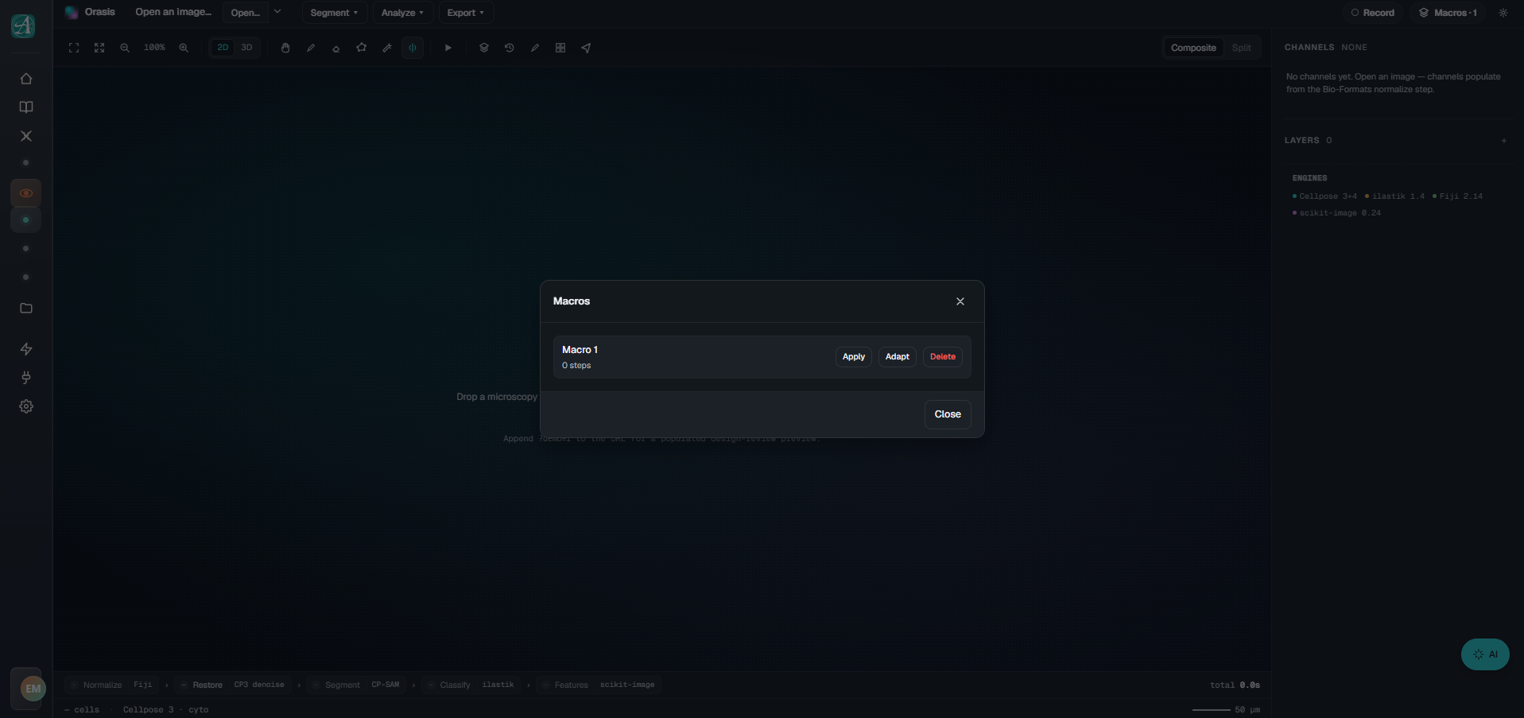
Task: Open the history clock icon
Action: coord(510,48)
